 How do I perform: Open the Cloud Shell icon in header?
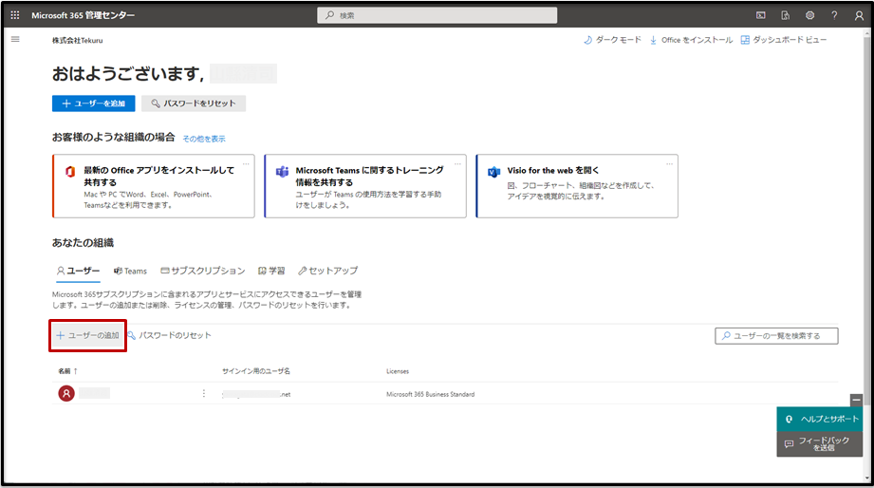[761, 15]
